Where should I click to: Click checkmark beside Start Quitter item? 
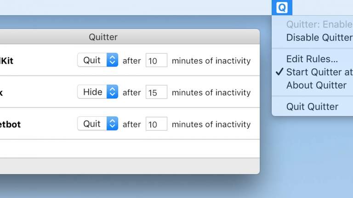(279, 72)
